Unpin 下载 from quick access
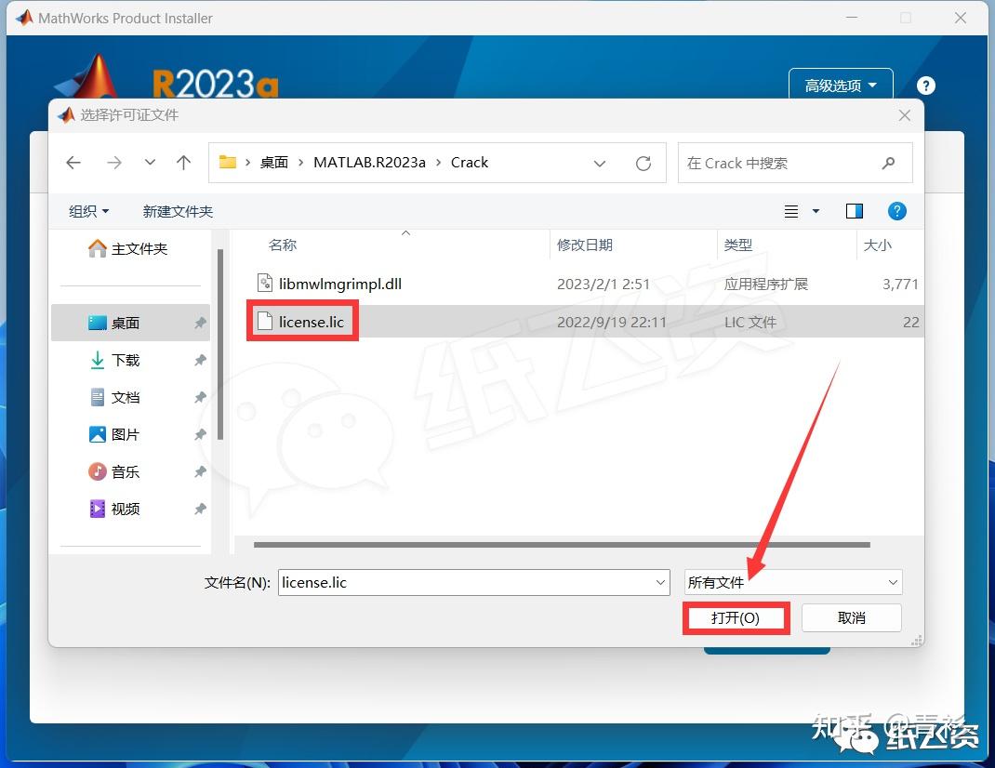The height and width of the screenshot is (768, 995). point(198,360)
